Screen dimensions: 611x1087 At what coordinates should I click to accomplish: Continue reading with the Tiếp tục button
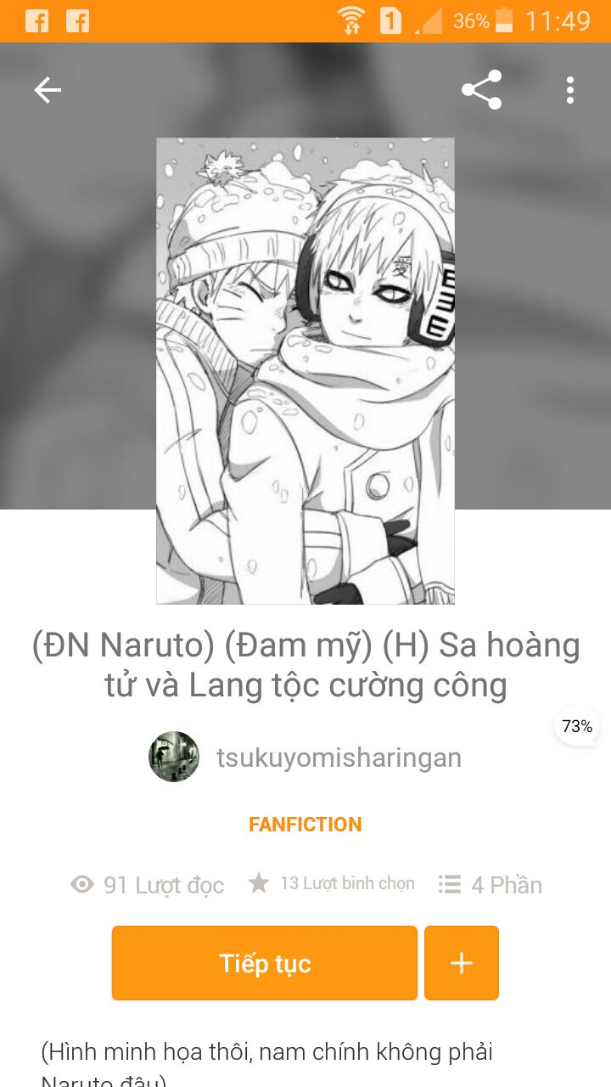(x=265, y=963)
